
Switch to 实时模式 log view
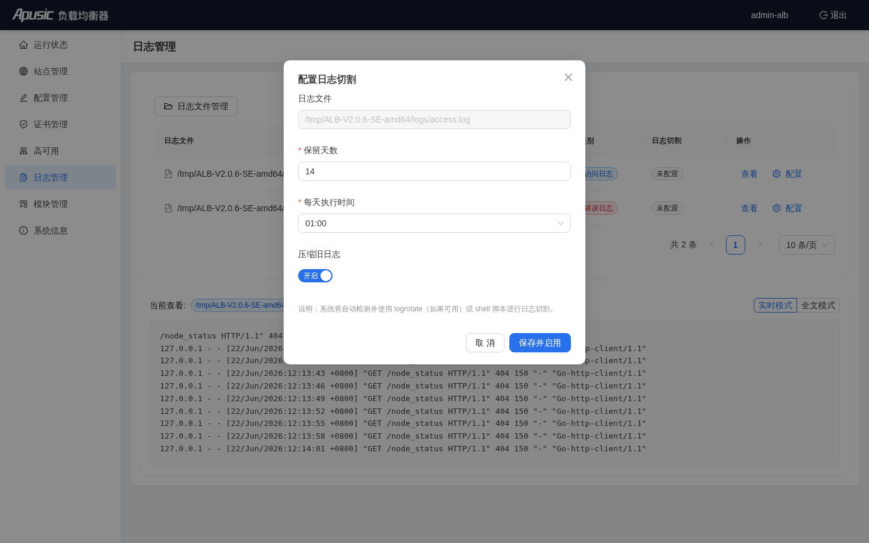pyautogui.click(x=775, y=305)
